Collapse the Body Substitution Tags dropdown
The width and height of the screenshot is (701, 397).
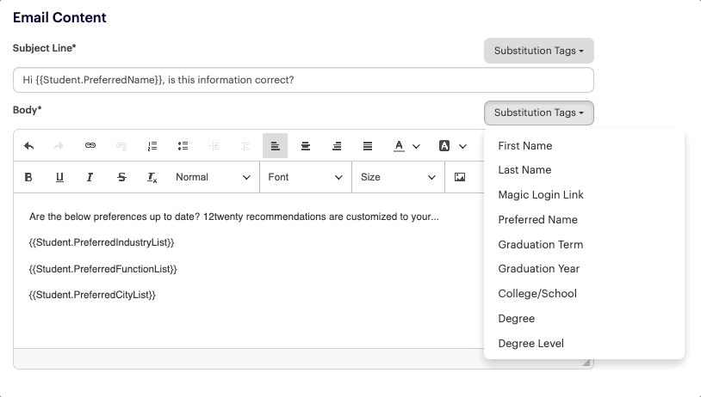point(539,113)
